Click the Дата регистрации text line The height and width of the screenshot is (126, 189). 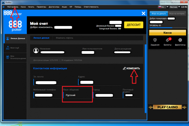tap(46, 60)
